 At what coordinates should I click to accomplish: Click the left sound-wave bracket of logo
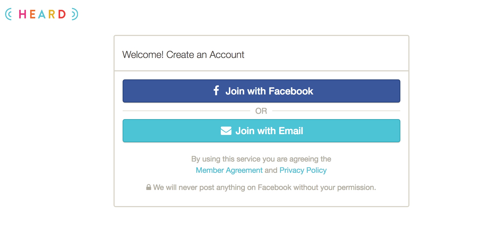pyautogui.click(x=9, y=14)
